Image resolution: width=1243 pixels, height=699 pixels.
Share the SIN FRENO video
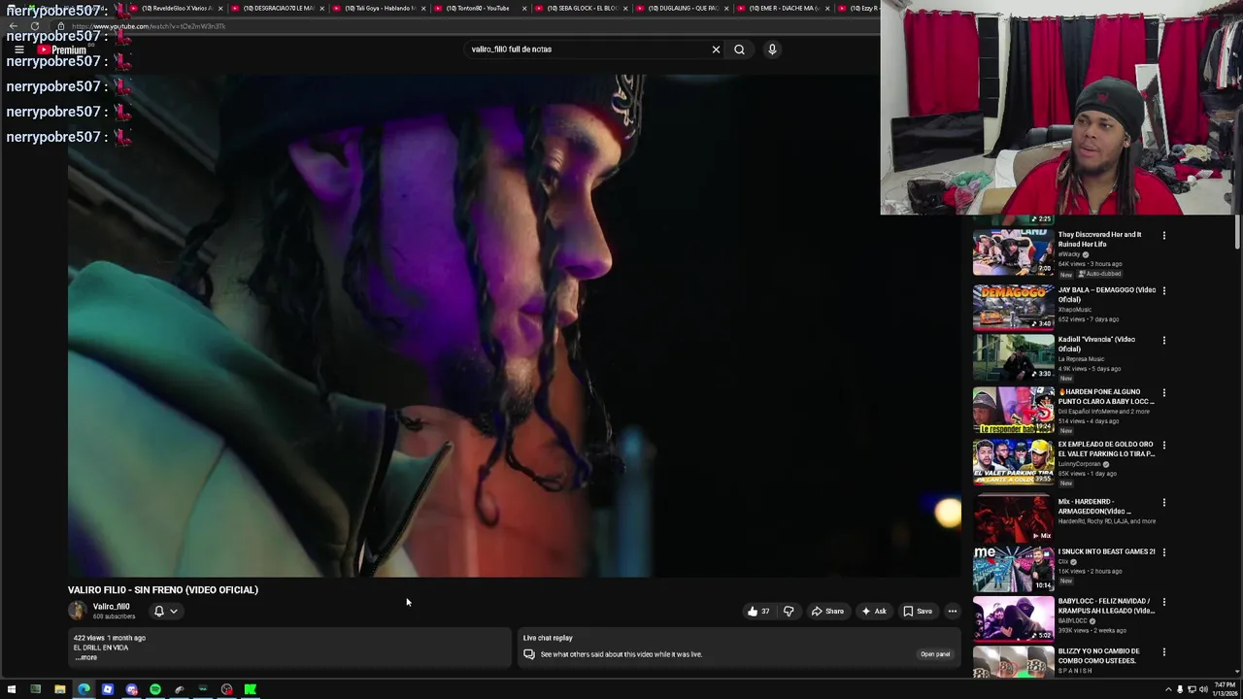tap(827, 612)
